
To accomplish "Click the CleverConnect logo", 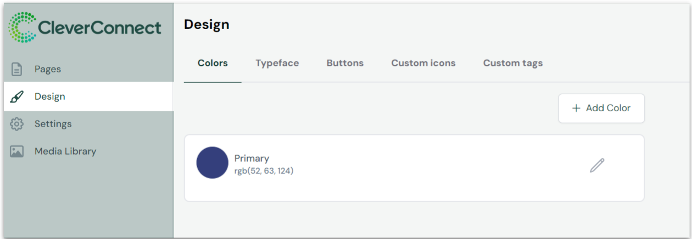I will pos(85,28).
